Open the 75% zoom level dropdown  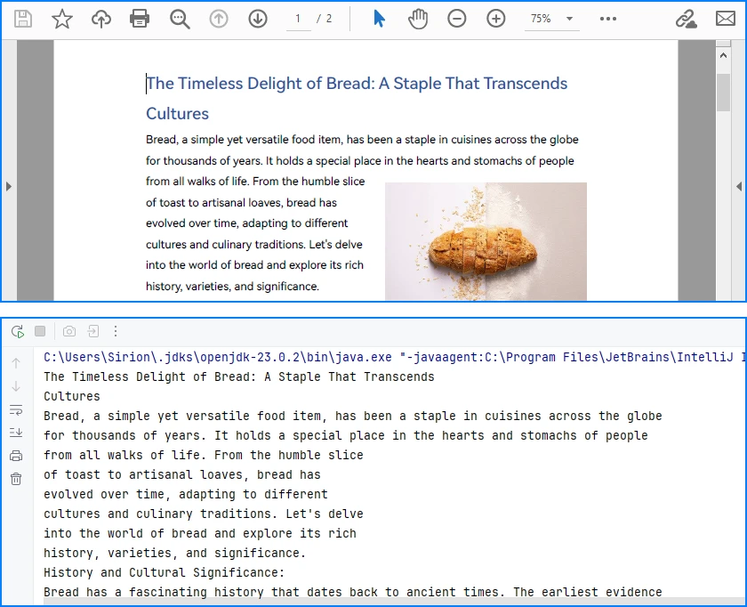pyautogui.click(x=551, y=18)
